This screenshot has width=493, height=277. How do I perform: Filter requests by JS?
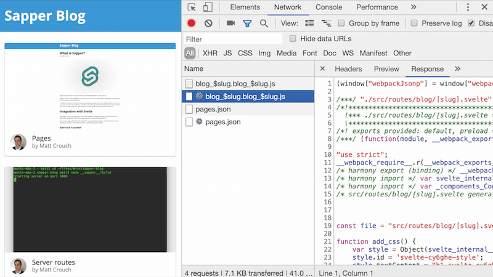(227, 53)
